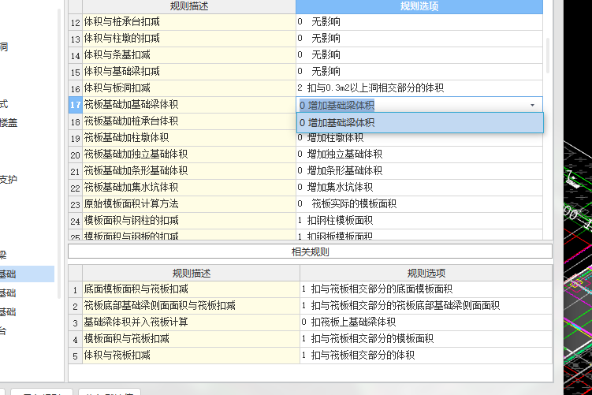The height and width of the screenshot is (395, 592).
Task: Select the '筏板基础加柱墩体积' rule description
Action: click(x=188, y=138)
